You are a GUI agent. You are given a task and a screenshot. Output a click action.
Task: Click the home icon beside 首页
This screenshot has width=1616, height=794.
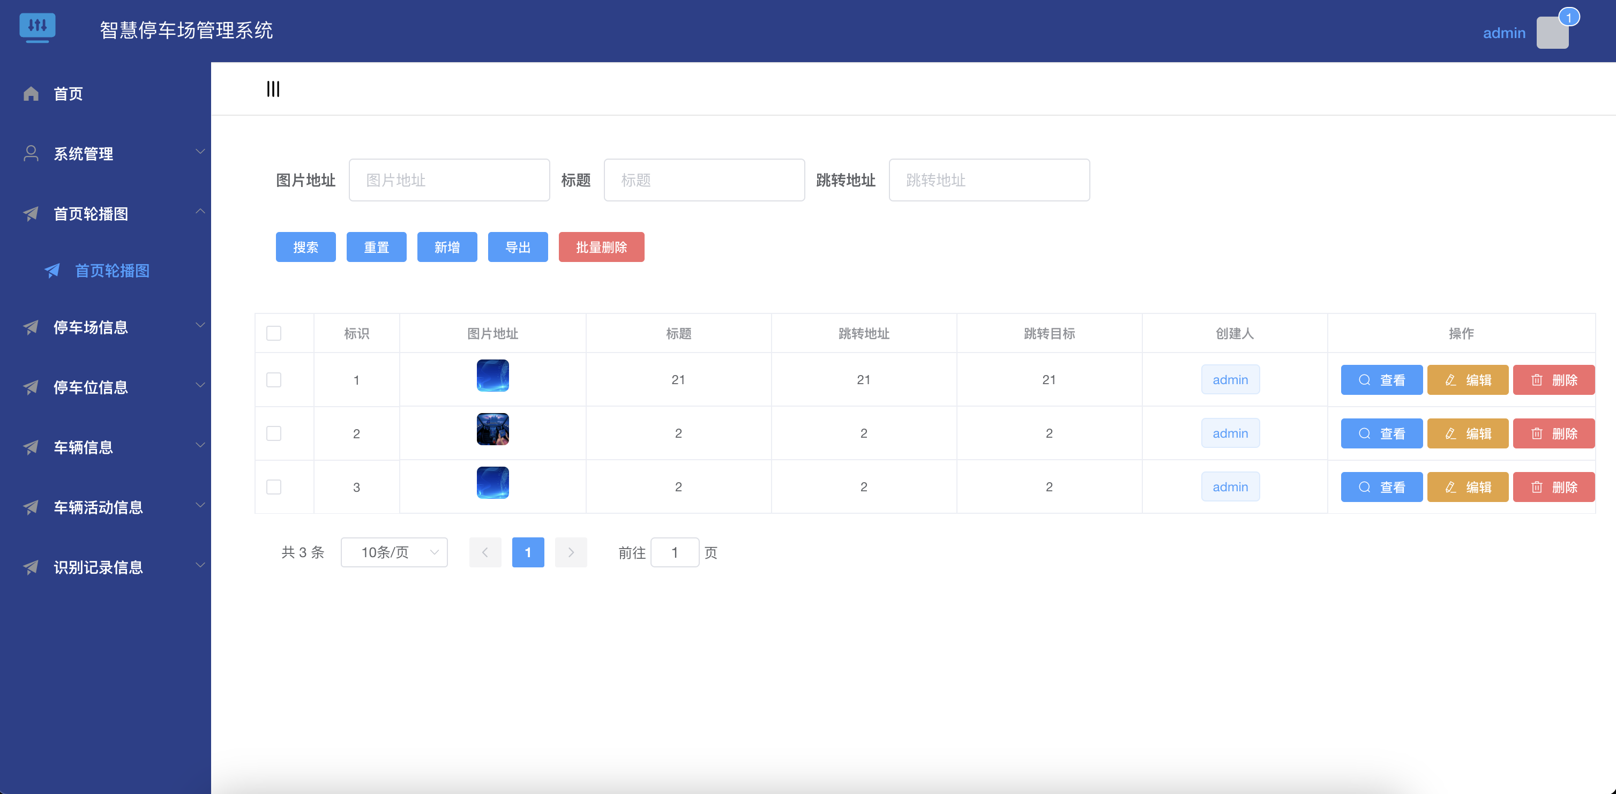31,93
